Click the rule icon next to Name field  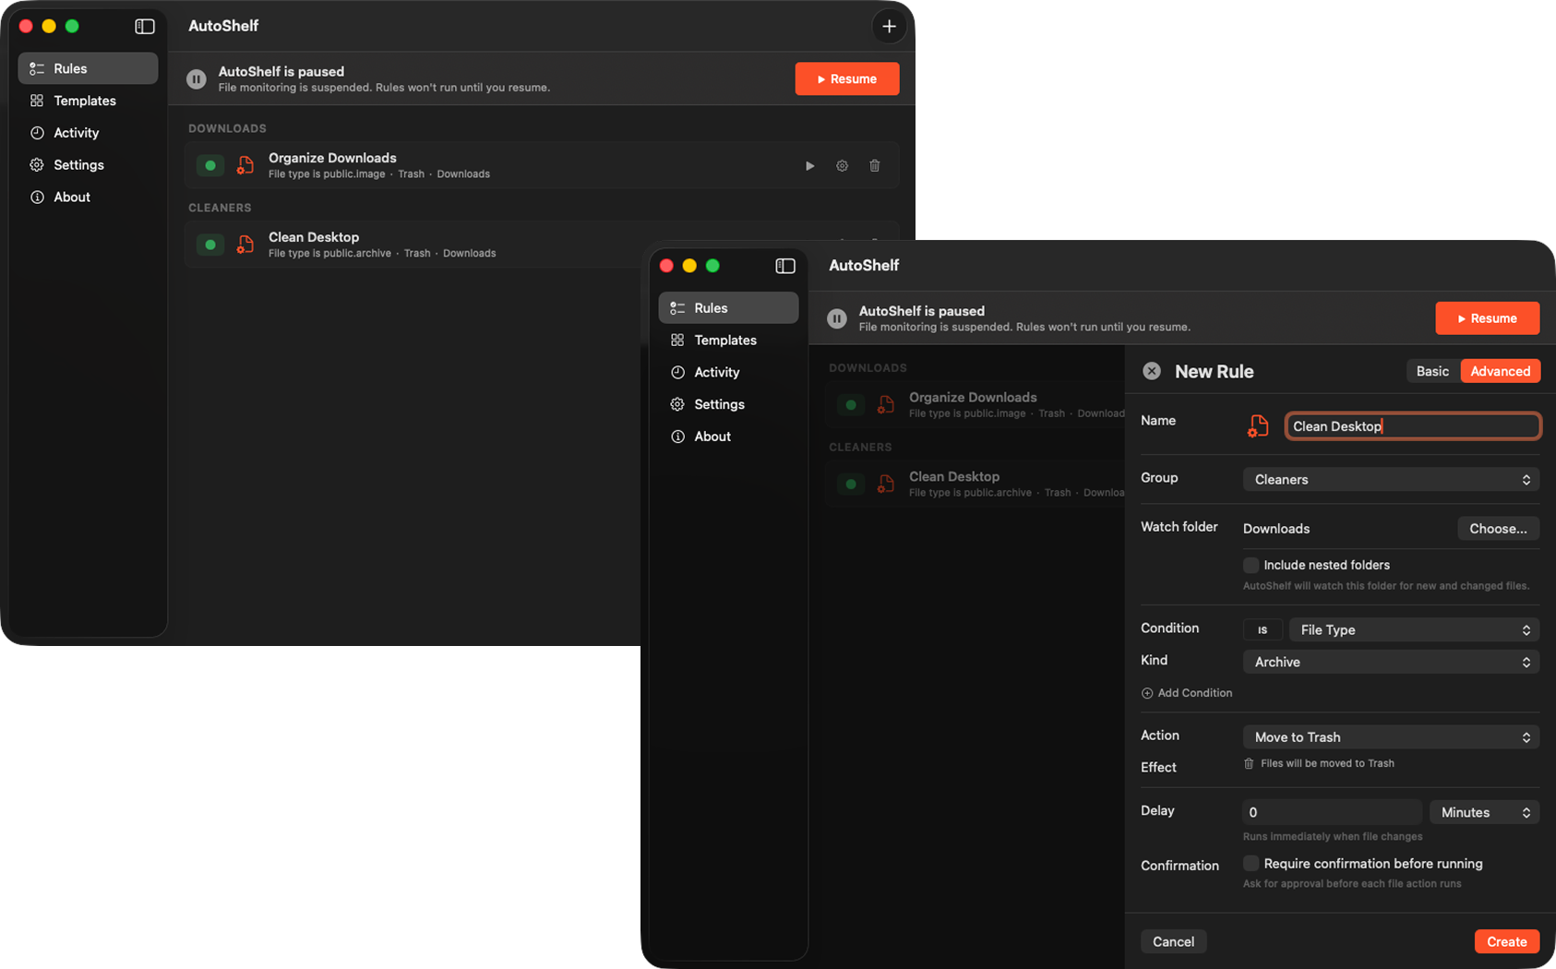click(x=1258, y=426)
